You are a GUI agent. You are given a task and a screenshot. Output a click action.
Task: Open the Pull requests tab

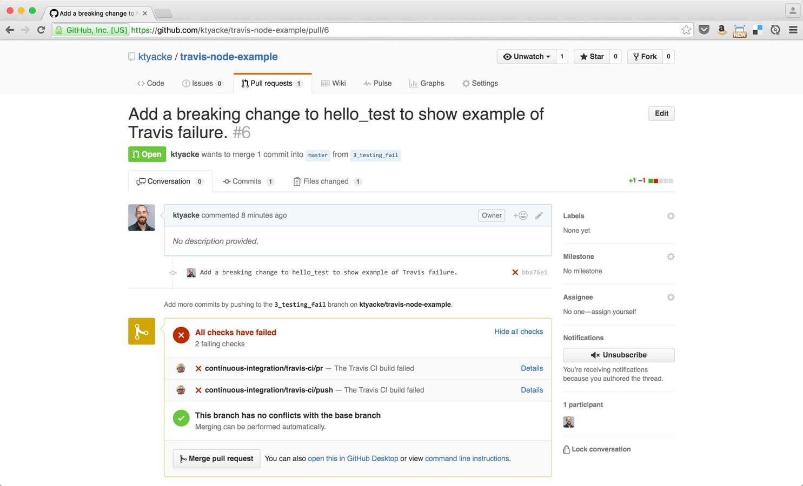(x=273, y=83)
